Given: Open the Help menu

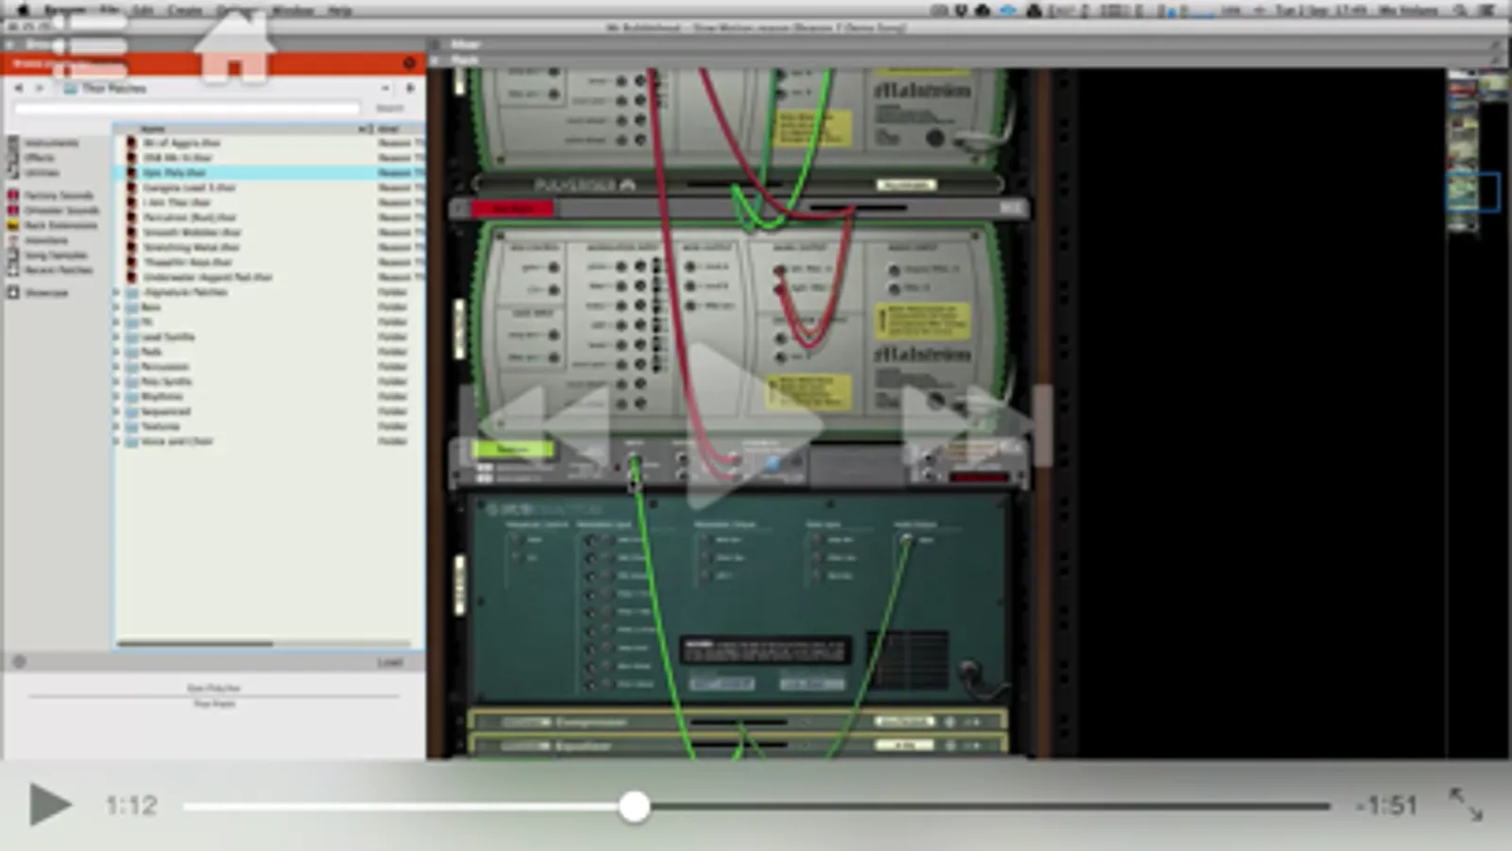Looking at the screenshot, I should (x=339, y=10).
